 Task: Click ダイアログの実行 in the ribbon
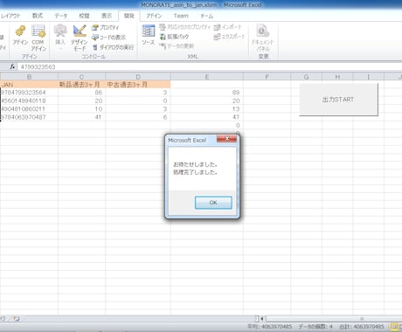(x=113, y=47)
